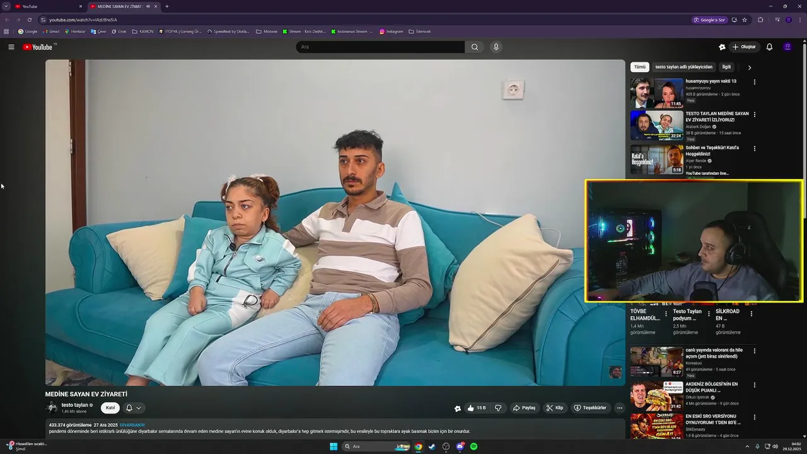
Task: Open YouTube notifications bell
Action: click(x=769, y=47)
